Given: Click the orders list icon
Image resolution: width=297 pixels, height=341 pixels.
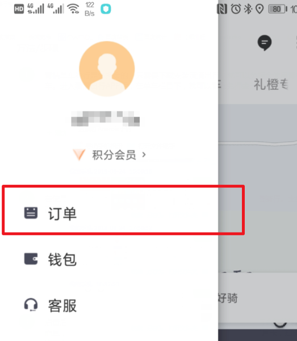Looking at the screenshot, I should (x=31, y=213).
